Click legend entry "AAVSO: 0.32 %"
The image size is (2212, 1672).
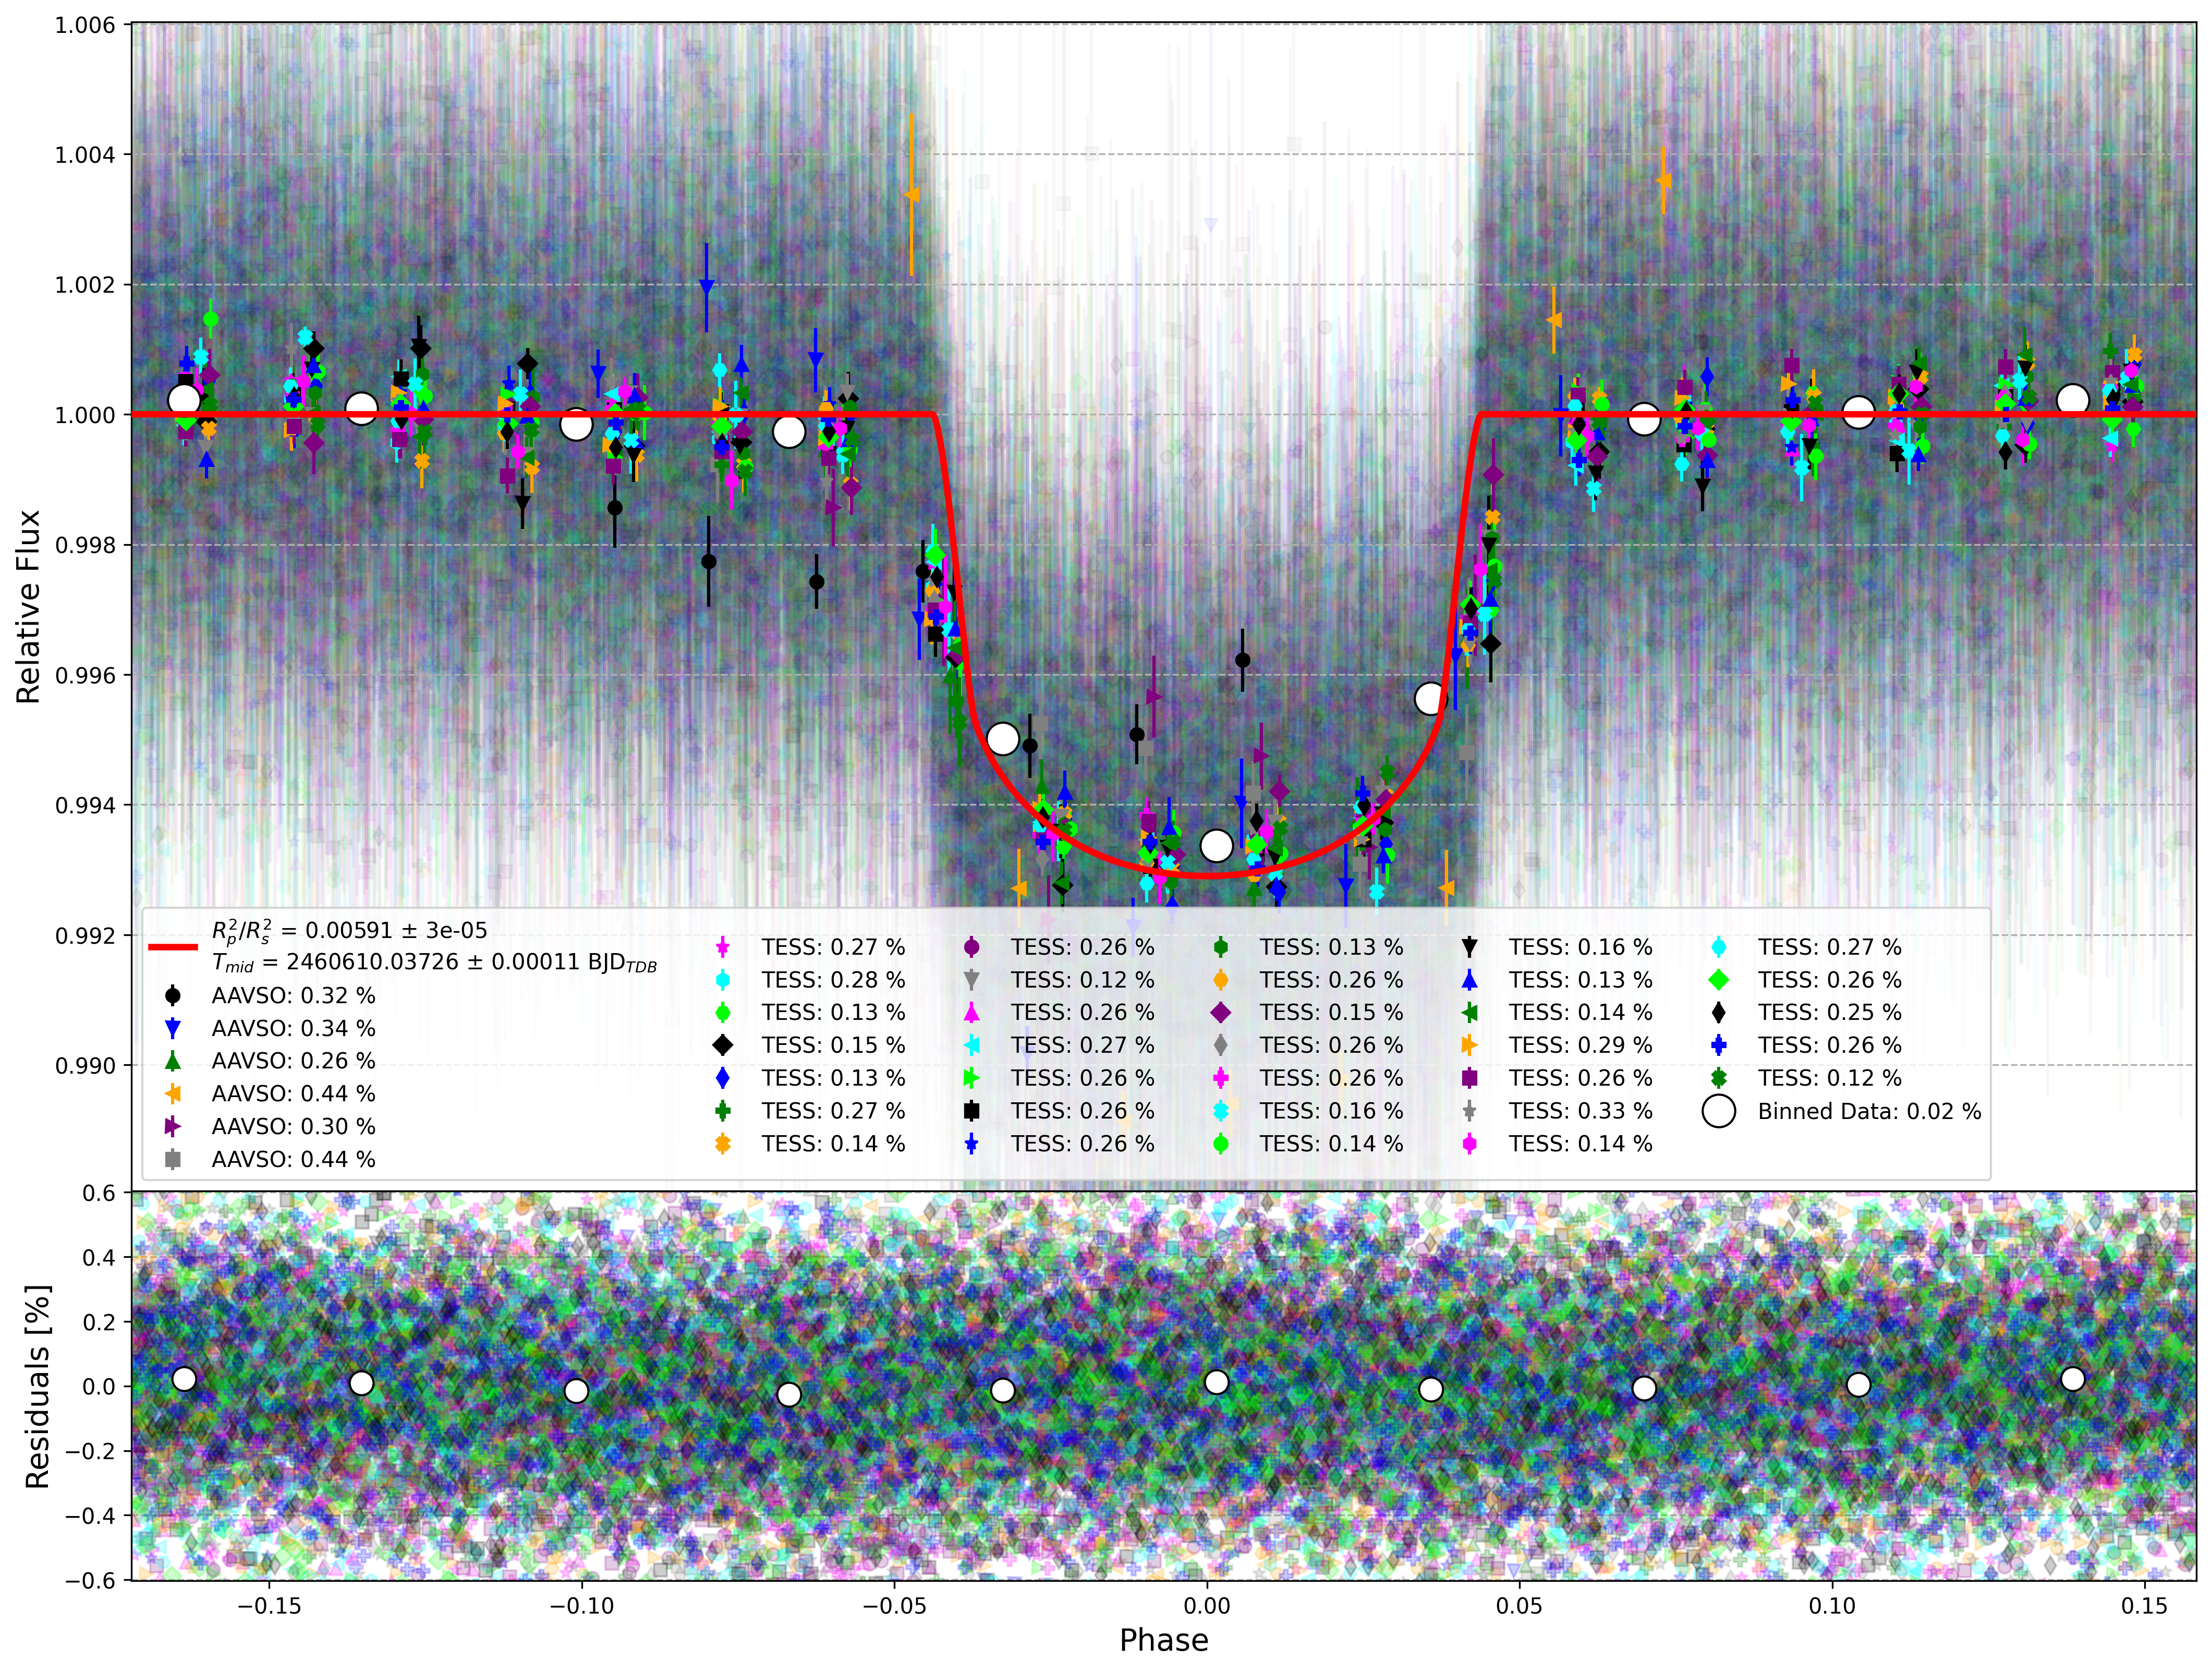point(293,996)
